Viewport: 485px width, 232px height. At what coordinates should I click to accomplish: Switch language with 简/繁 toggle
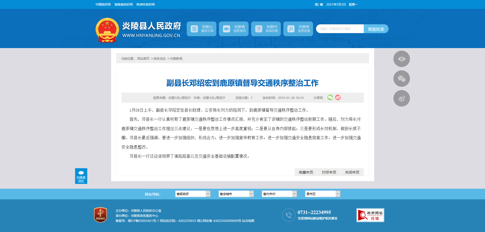(319, 5)
